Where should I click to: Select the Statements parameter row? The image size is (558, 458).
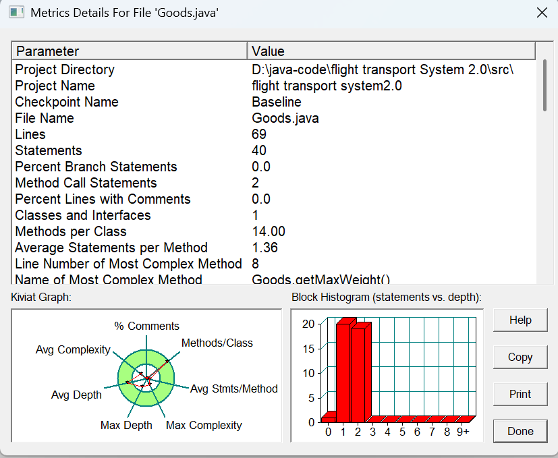point(49,150)
